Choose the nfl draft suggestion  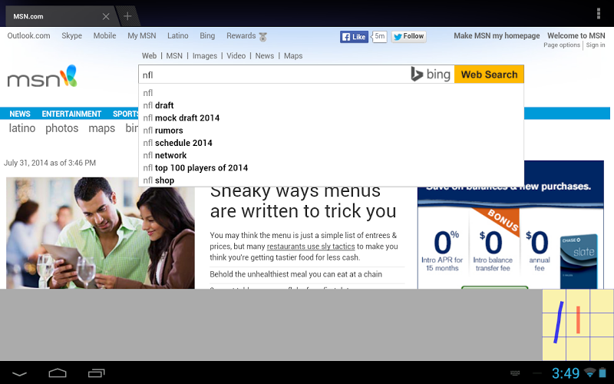331,105
